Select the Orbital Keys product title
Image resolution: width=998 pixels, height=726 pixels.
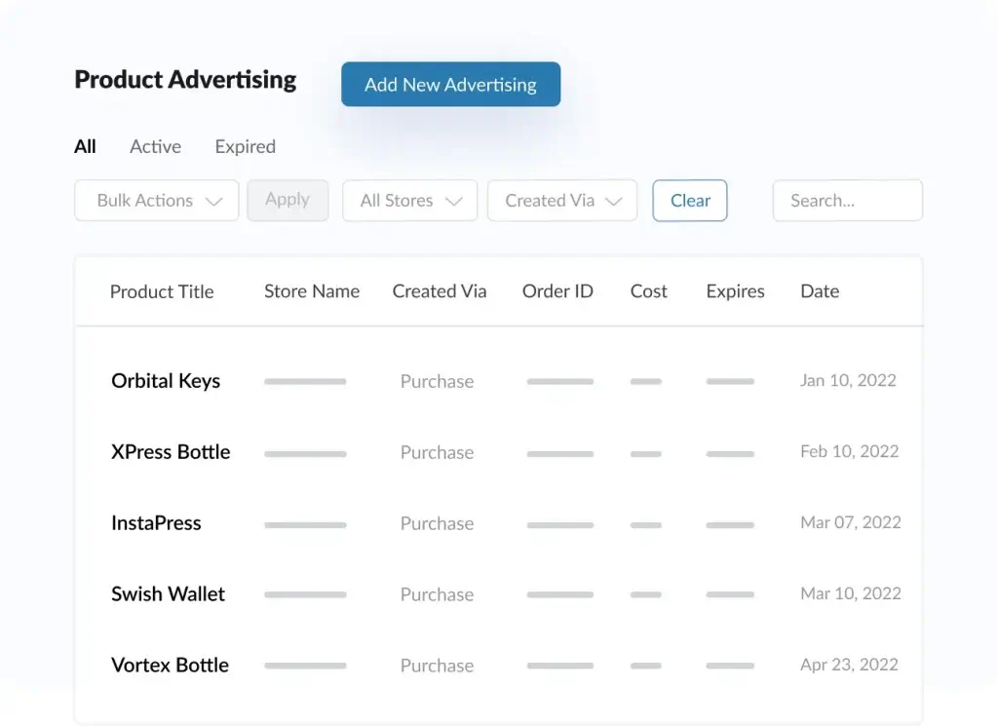[x=166, y=380]
